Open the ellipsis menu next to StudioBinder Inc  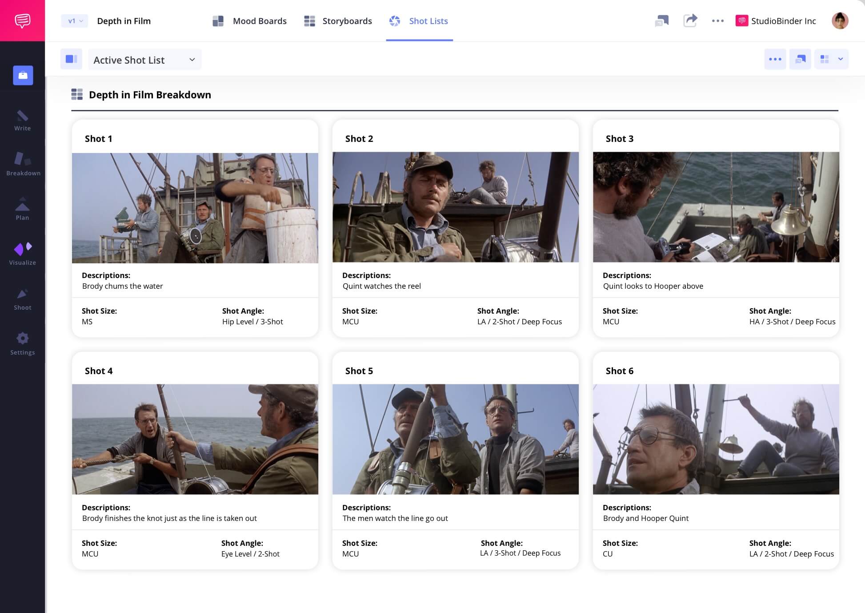click(717, 20)
